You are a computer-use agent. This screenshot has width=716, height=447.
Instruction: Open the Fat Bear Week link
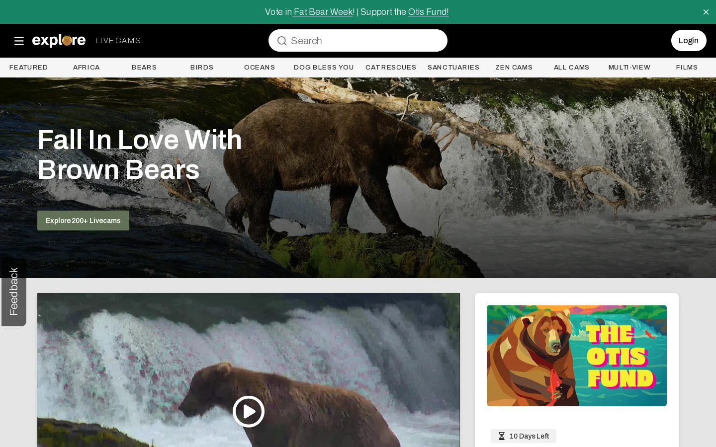(x=323, y=12)
